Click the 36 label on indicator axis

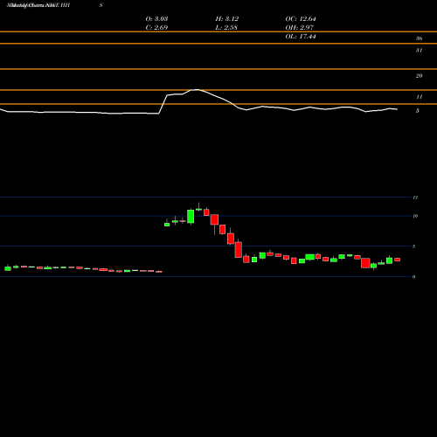click(x=419, y=38)
